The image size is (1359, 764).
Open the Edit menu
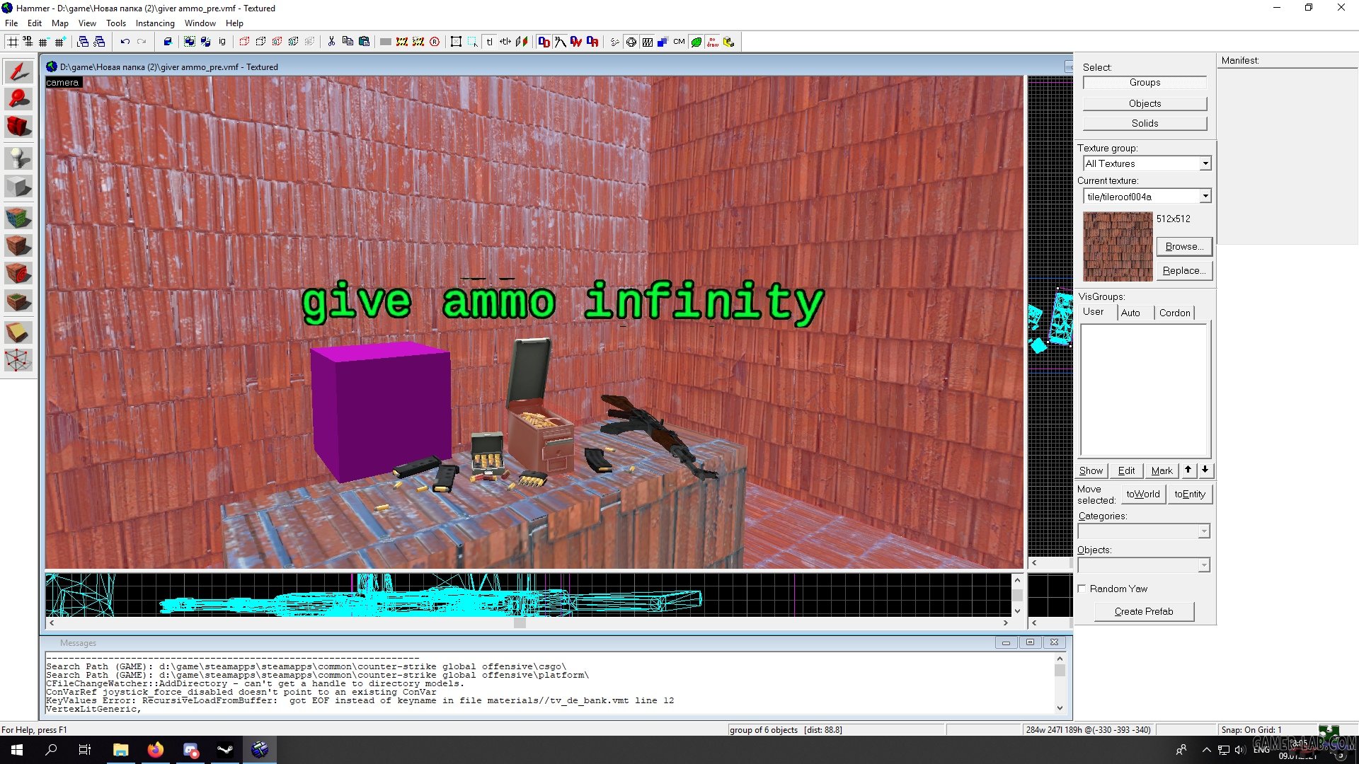(x=35, y=23)
